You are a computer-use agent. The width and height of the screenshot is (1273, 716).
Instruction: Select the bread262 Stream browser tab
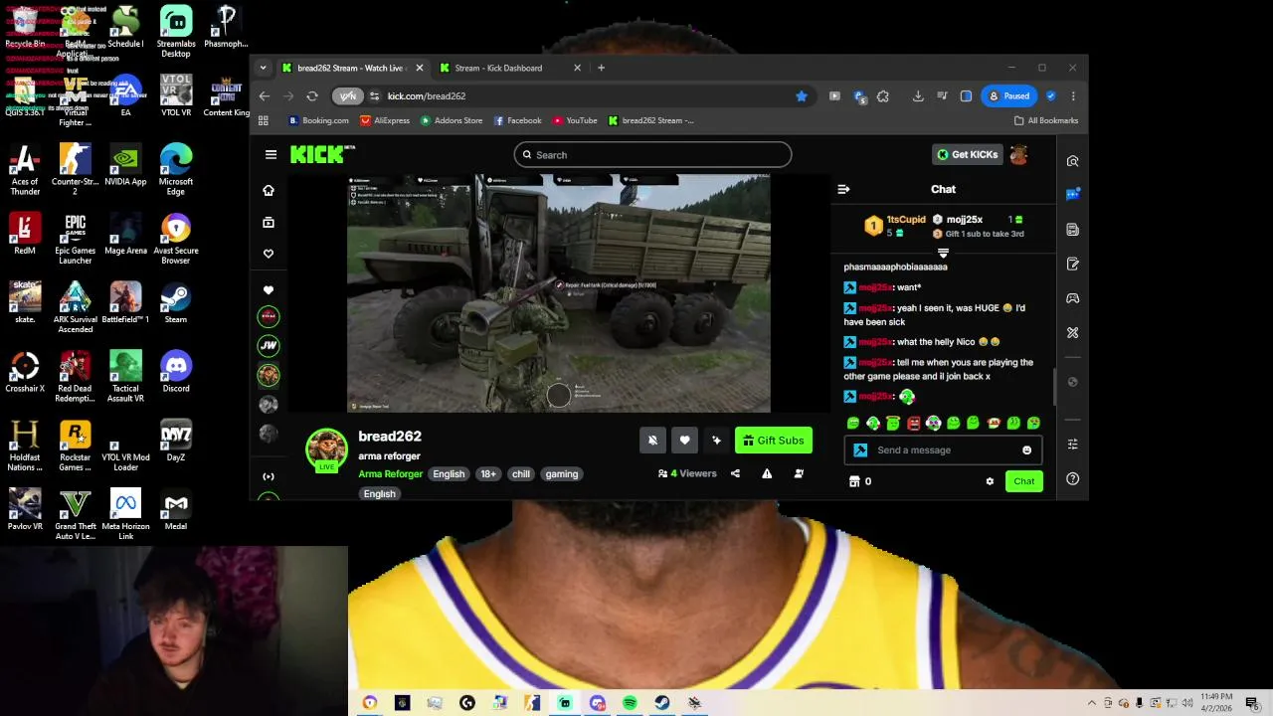tap(353, 68)
